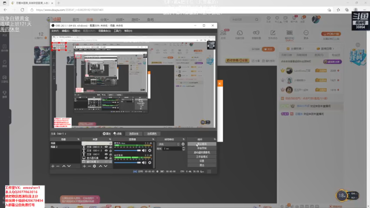Open the 分类 dropdown in Douyu navigation

click(104, 20)
